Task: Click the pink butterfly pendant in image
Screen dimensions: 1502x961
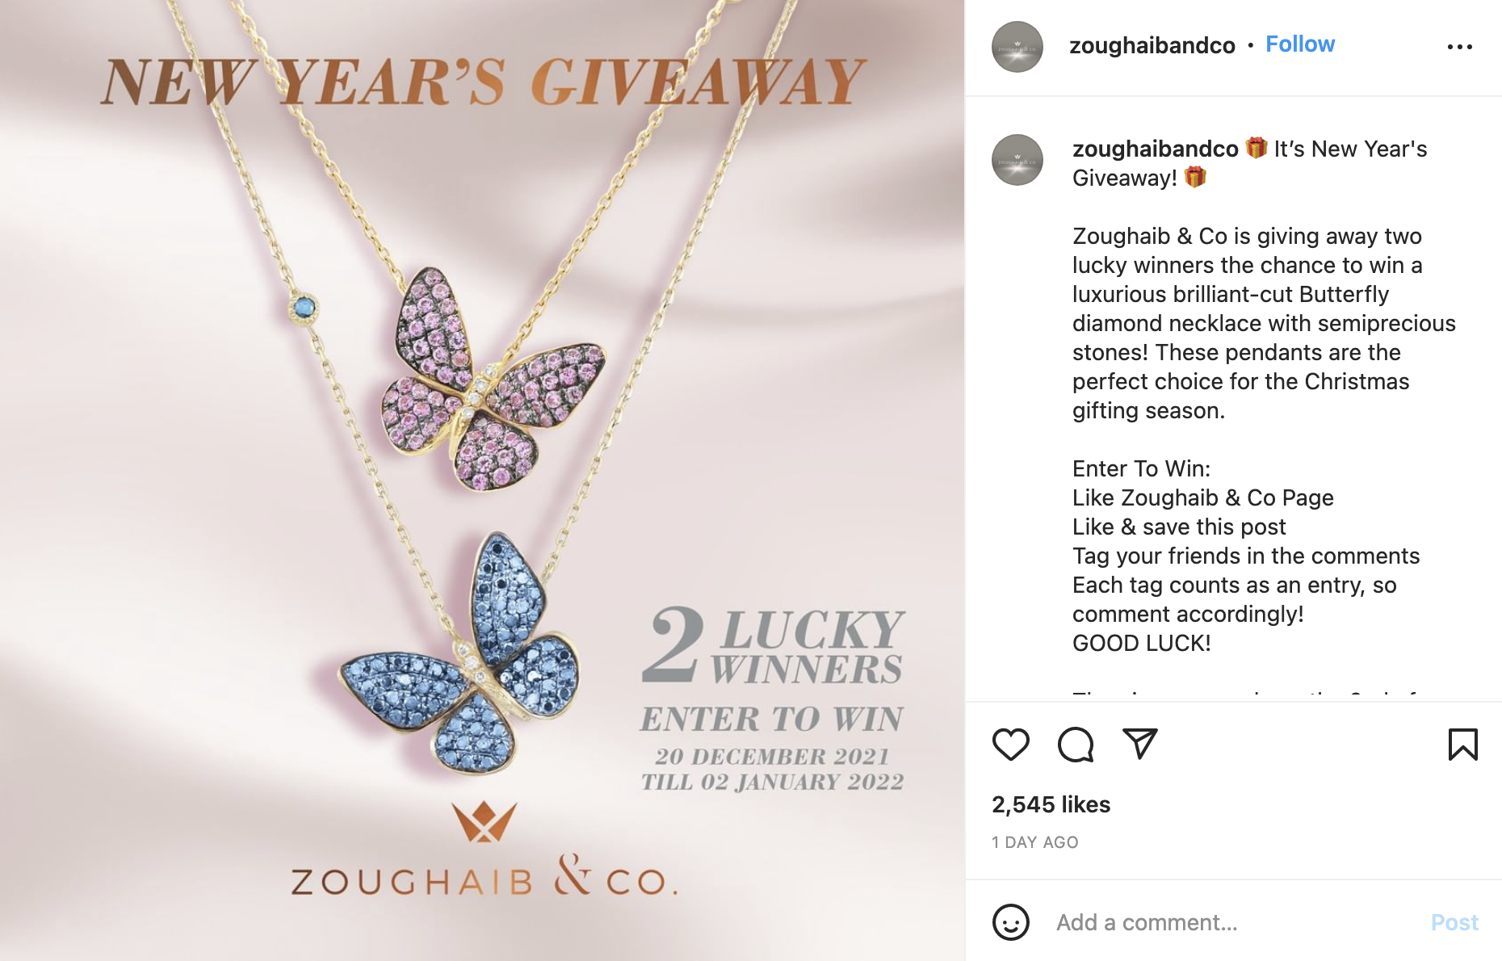Action: (x=493, y=380)
